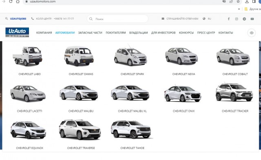Click the Chevrolet Malibu label

click(81, 111)
